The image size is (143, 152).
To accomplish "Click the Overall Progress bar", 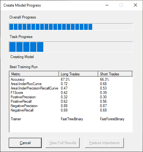I will click(71, 27).
